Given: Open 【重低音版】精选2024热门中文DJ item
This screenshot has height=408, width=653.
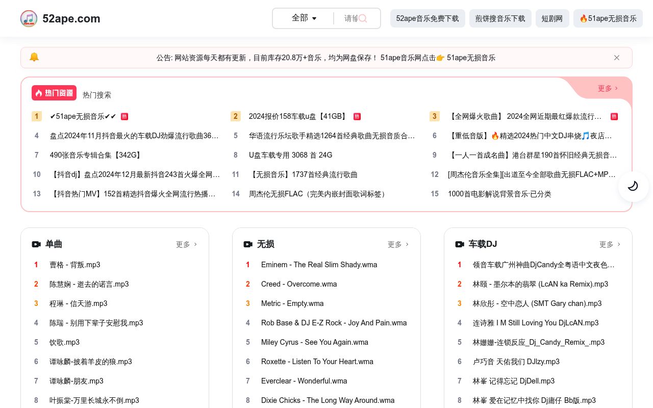Looking at the screenshot, I should (530, 136).
